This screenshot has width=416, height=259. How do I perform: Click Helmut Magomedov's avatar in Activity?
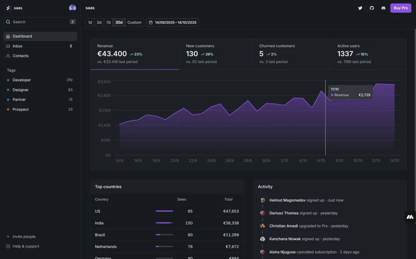262,200
